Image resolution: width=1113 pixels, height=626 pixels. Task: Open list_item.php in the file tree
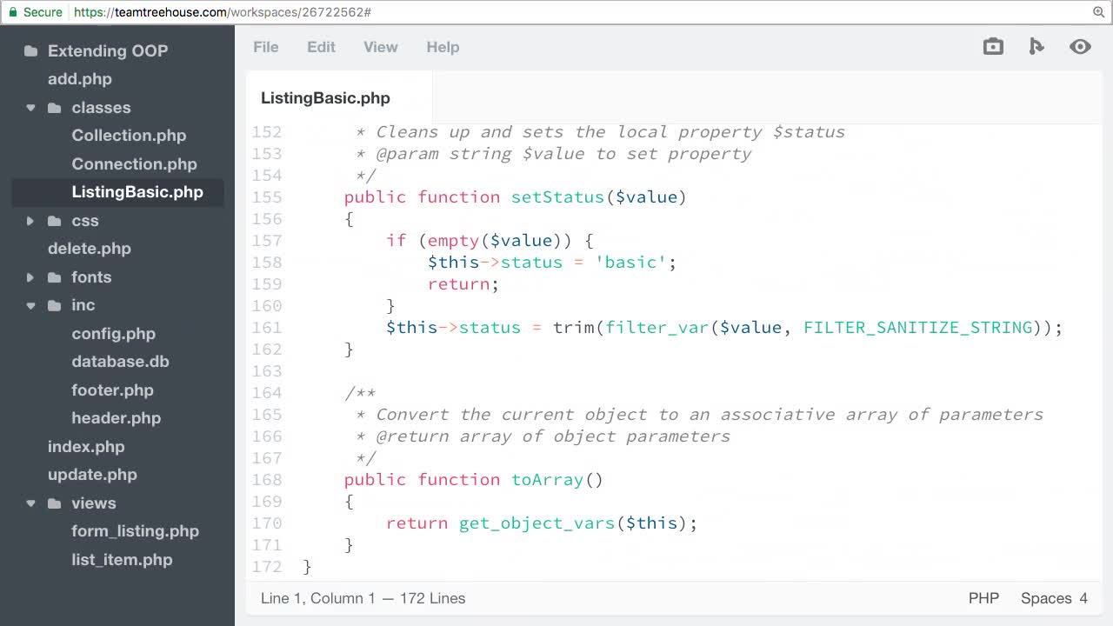click(122, 560)
